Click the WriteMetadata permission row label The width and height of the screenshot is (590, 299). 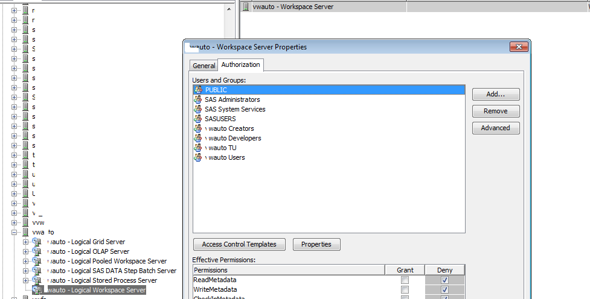click(x=215, y=289)
